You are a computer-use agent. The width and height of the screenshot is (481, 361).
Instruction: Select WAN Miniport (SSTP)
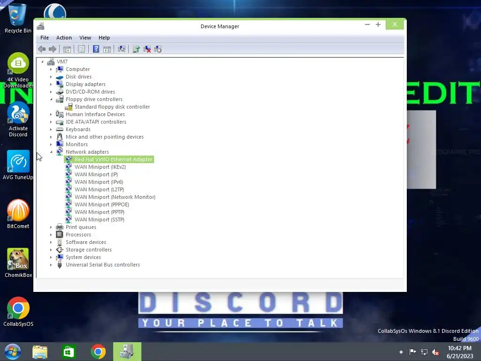click(x=100, y=220)
